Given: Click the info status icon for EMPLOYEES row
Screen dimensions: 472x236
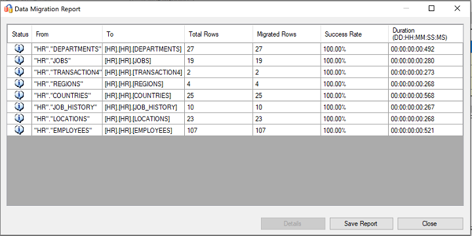Looking at the screenshot, I should 19,129.
